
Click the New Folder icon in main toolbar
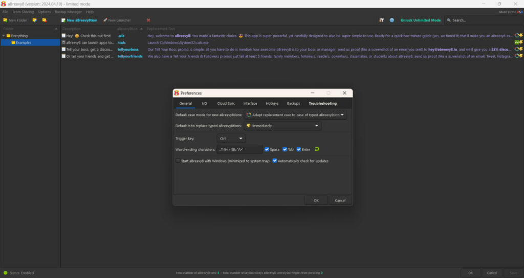pos(5,20)
